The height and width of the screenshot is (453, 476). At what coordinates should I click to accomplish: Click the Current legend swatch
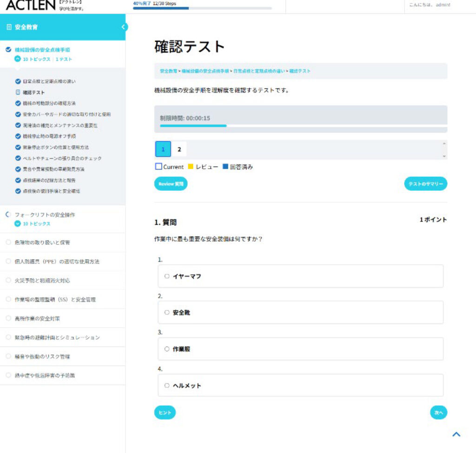tap(159, 166)
